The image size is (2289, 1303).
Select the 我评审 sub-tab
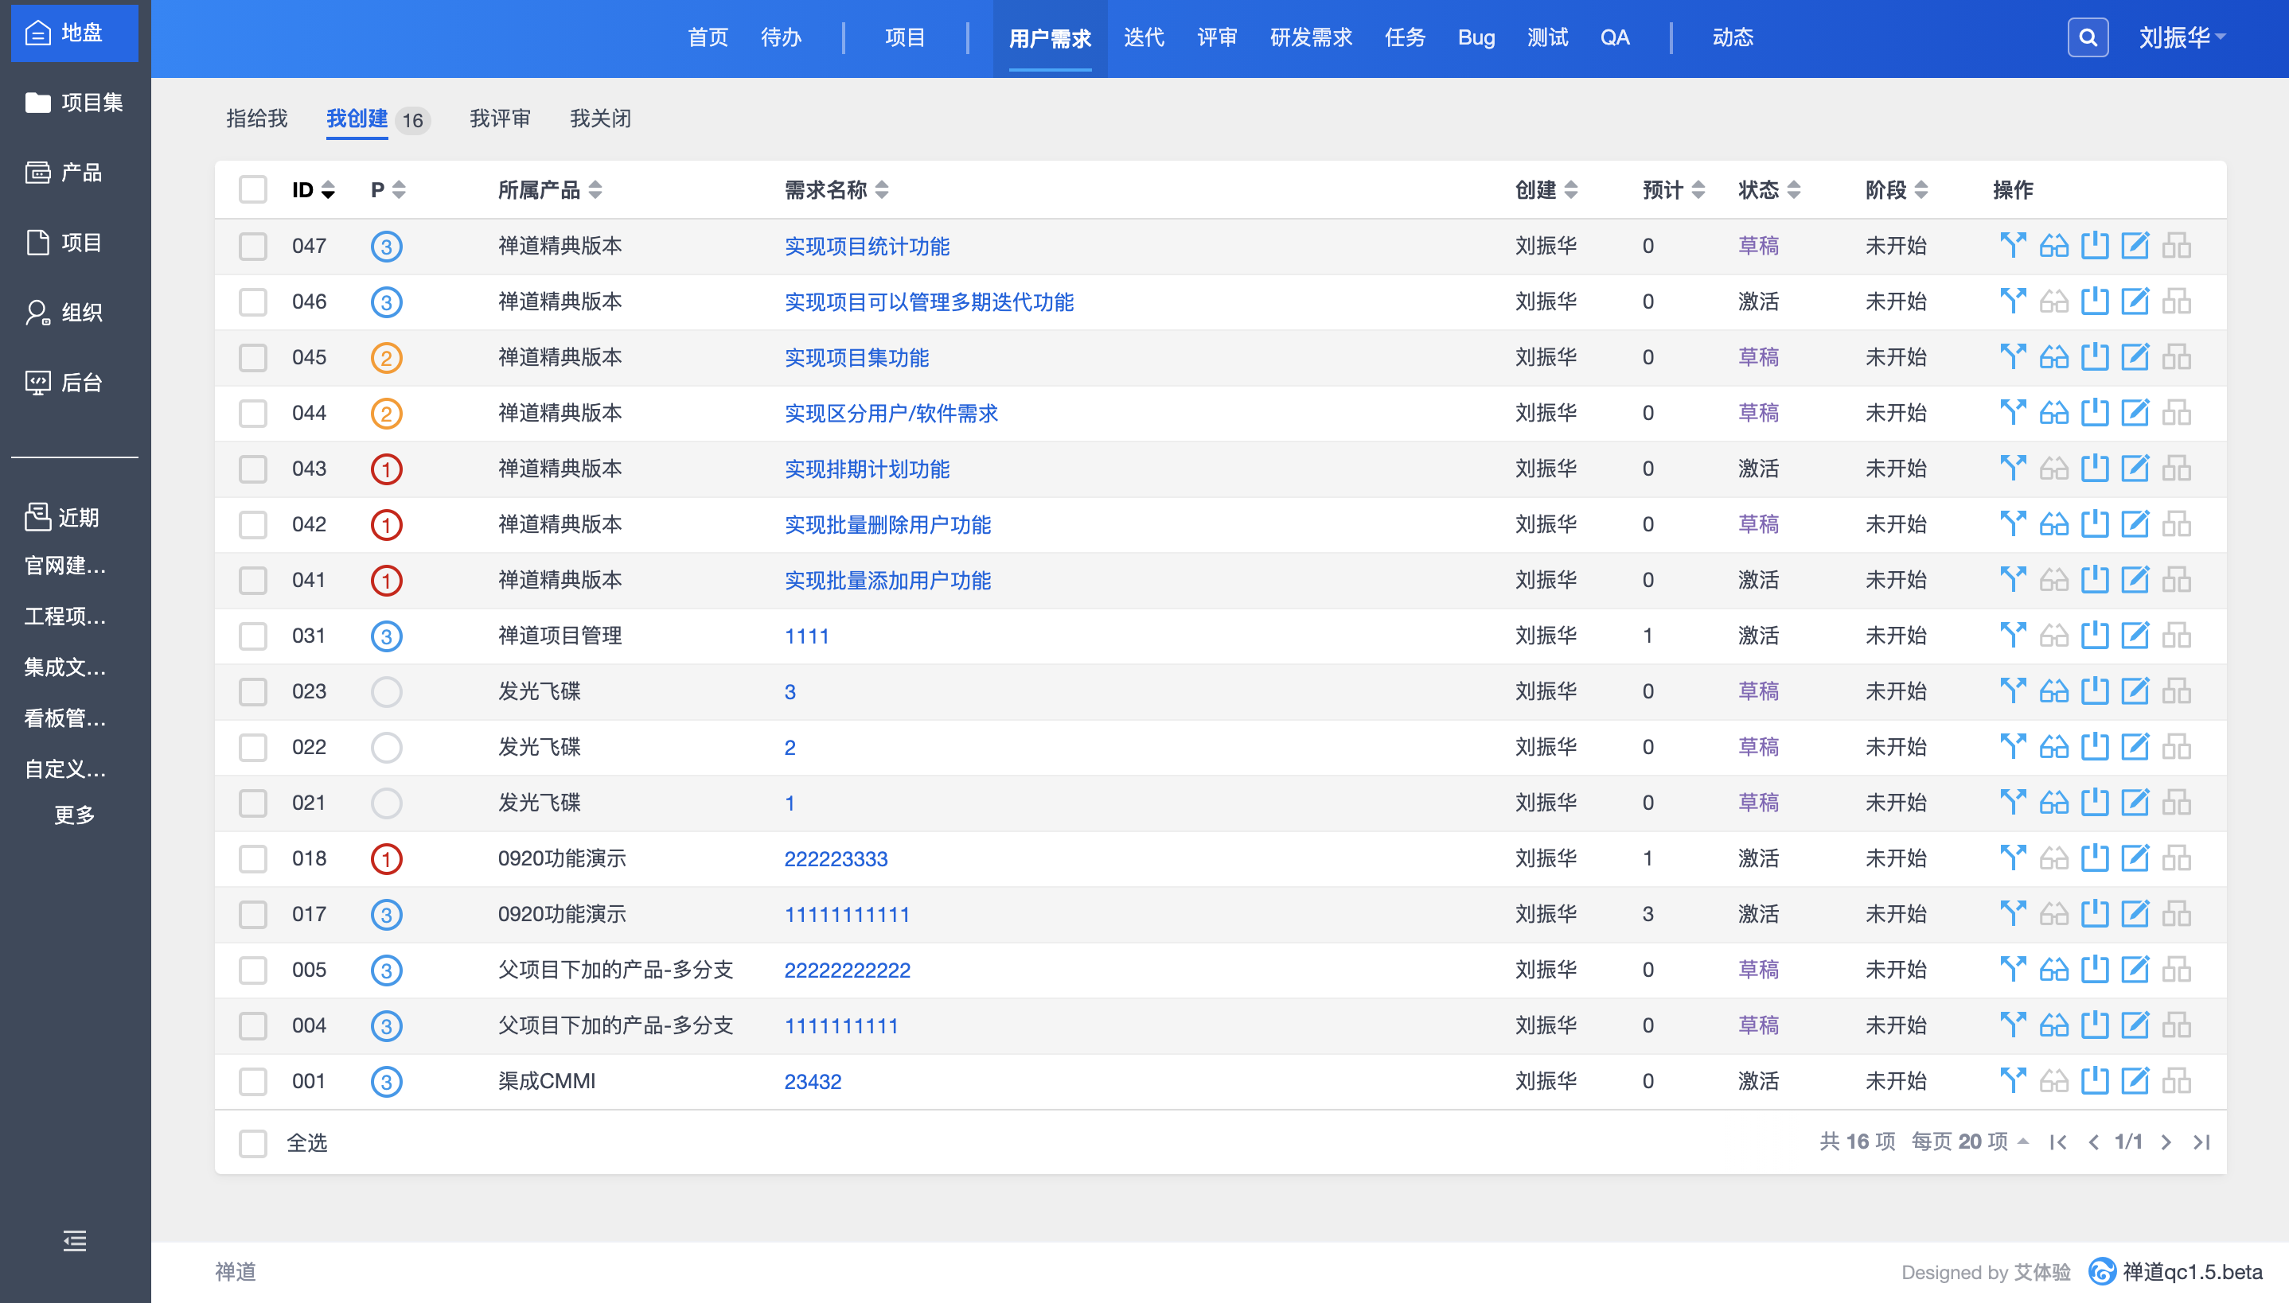pyautogui.click(x=500, y=118)
